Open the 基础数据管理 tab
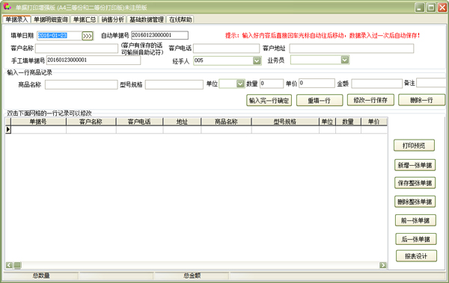Image resolution: width=449 pixels, height=283 pixels. coord(147,19)
